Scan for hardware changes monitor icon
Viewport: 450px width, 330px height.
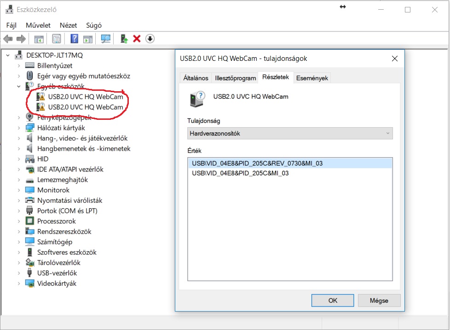point(106,39)
